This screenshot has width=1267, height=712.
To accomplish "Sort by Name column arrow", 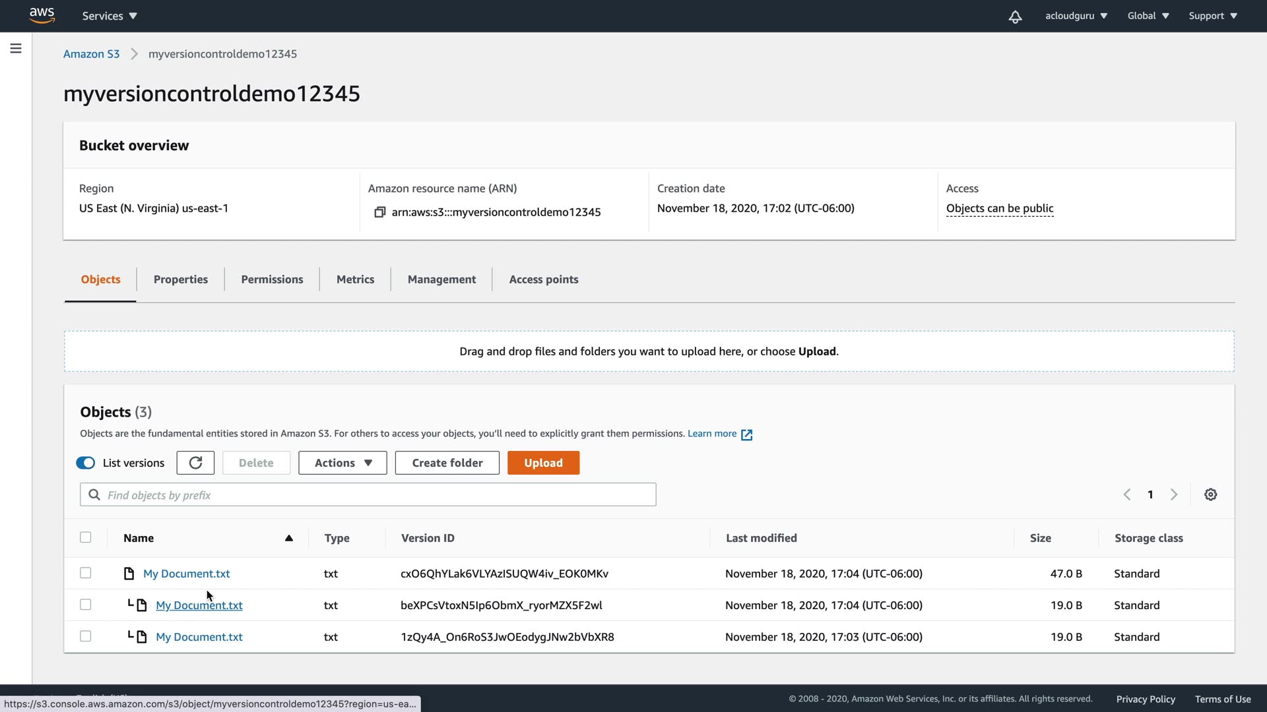I will point(288,538).
